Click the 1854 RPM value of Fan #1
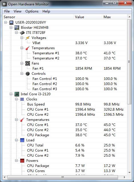The width and height of the screenshot is (134, 182). (84, 69)
